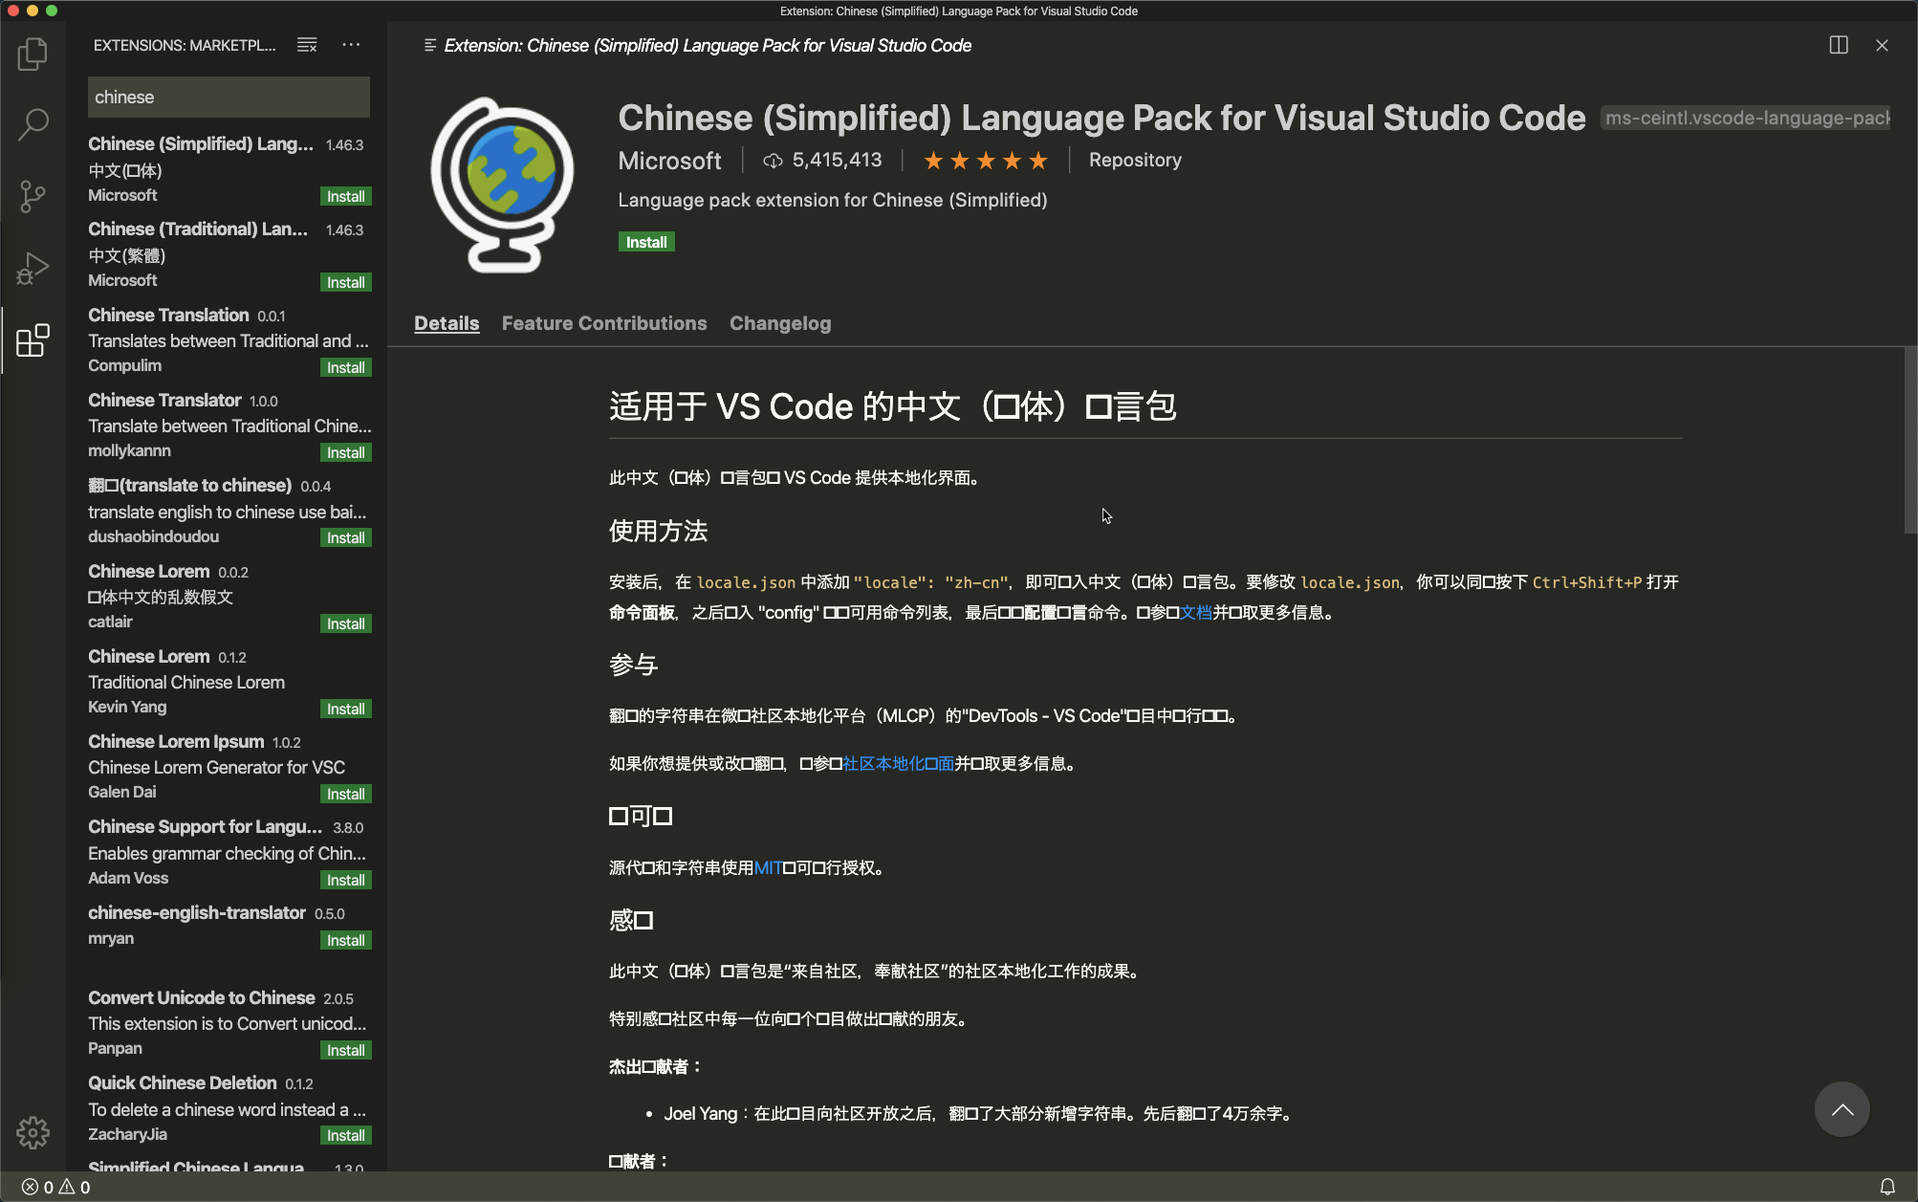Click the five-star rating
The height and width of the screenshot is (1202, 1918).
(985, 161)
